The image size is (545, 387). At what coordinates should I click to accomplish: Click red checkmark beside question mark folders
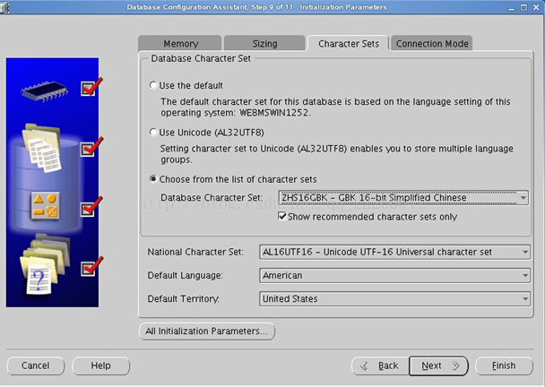click(x=91, y=266)
